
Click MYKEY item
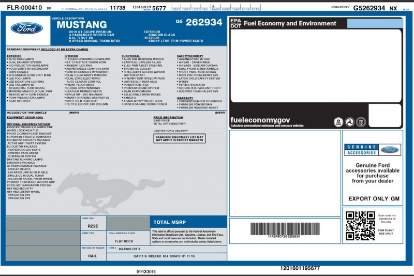[x=184, y=82]
